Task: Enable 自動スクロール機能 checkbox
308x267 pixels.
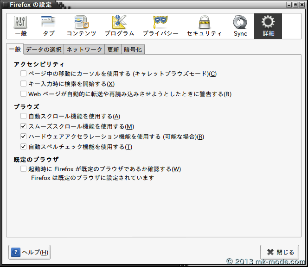Action: pyautogui.click(x=24, y=116)
